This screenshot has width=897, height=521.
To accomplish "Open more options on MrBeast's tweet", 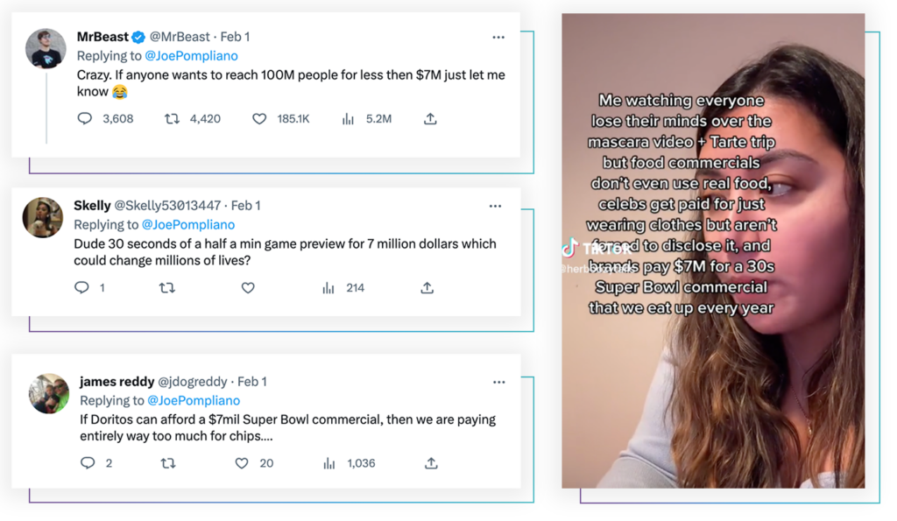I will click(x=498, y=37).
